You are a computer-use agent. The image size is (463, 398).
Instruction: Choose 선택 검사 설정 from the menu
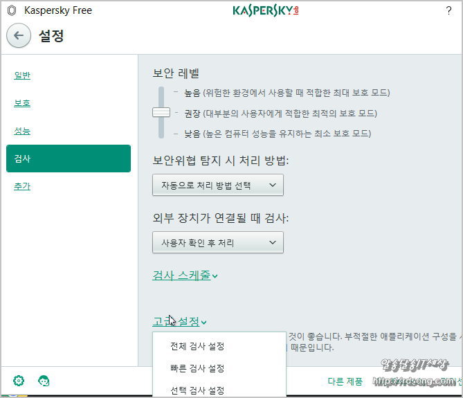click(197, 390)
